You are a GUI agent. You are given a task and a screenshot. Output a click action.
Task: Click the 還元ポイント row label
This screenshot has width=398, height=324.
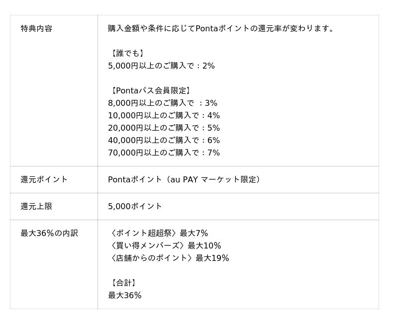[44, 179]
